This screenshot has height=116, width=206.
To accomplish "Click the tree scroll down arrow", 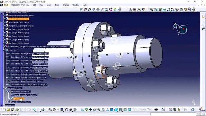I will pos(2,105).
